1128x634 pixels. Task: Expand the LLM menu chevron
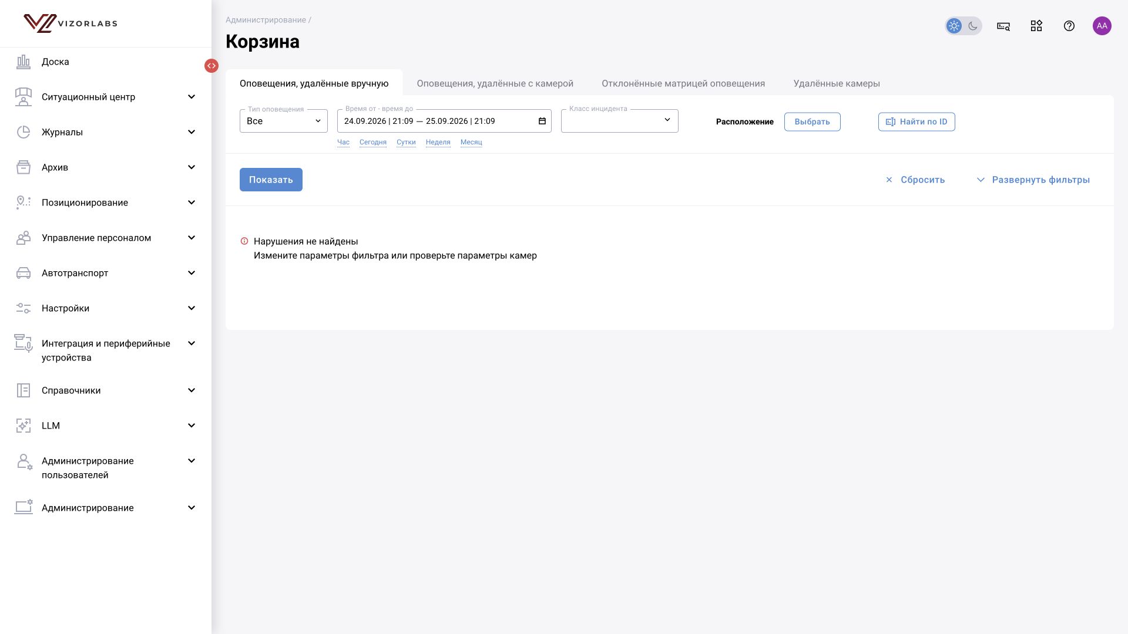coord(192,426)
